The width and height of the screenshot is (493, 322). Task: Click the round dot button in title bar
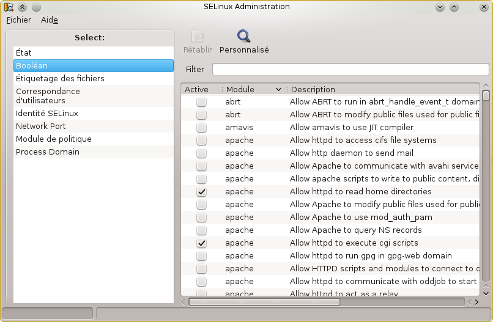click(x=36, y=7)
